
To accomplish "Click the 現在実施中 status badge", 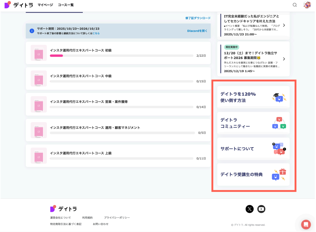I will (x=232, y=47).
